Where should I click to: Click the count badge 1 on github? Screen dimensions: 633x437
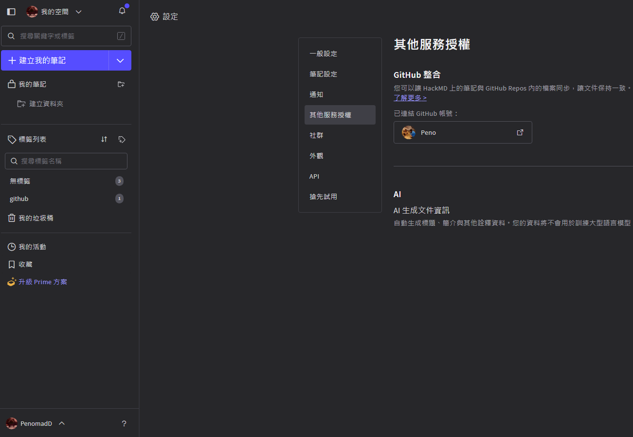coord(119,199)
